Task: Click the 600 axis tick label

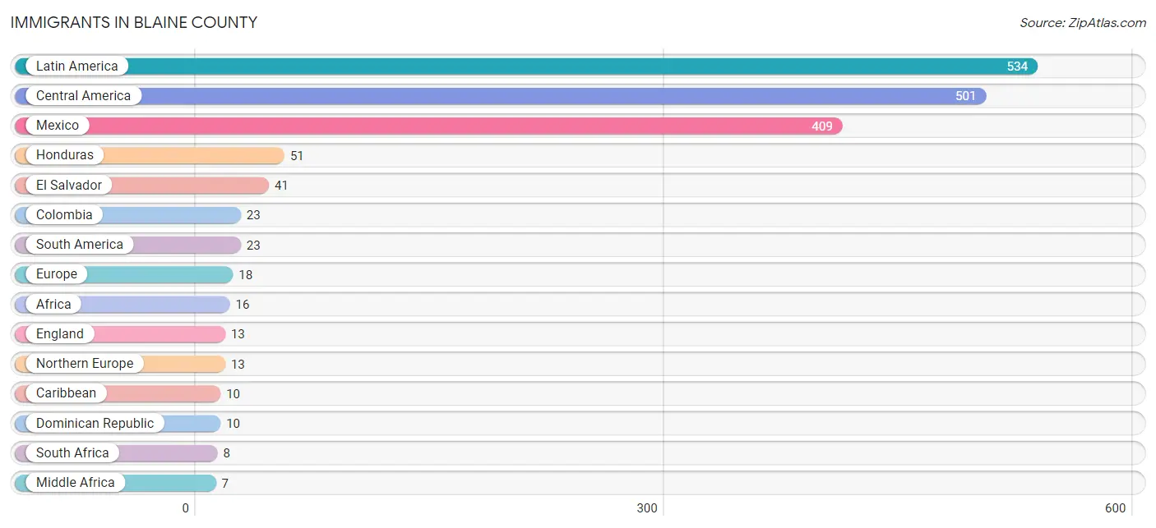Action: 1116,508
